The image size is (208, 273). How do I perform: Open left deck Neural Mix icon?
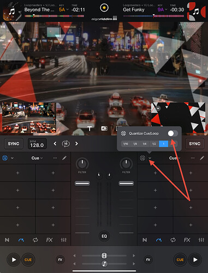(7, 240)
